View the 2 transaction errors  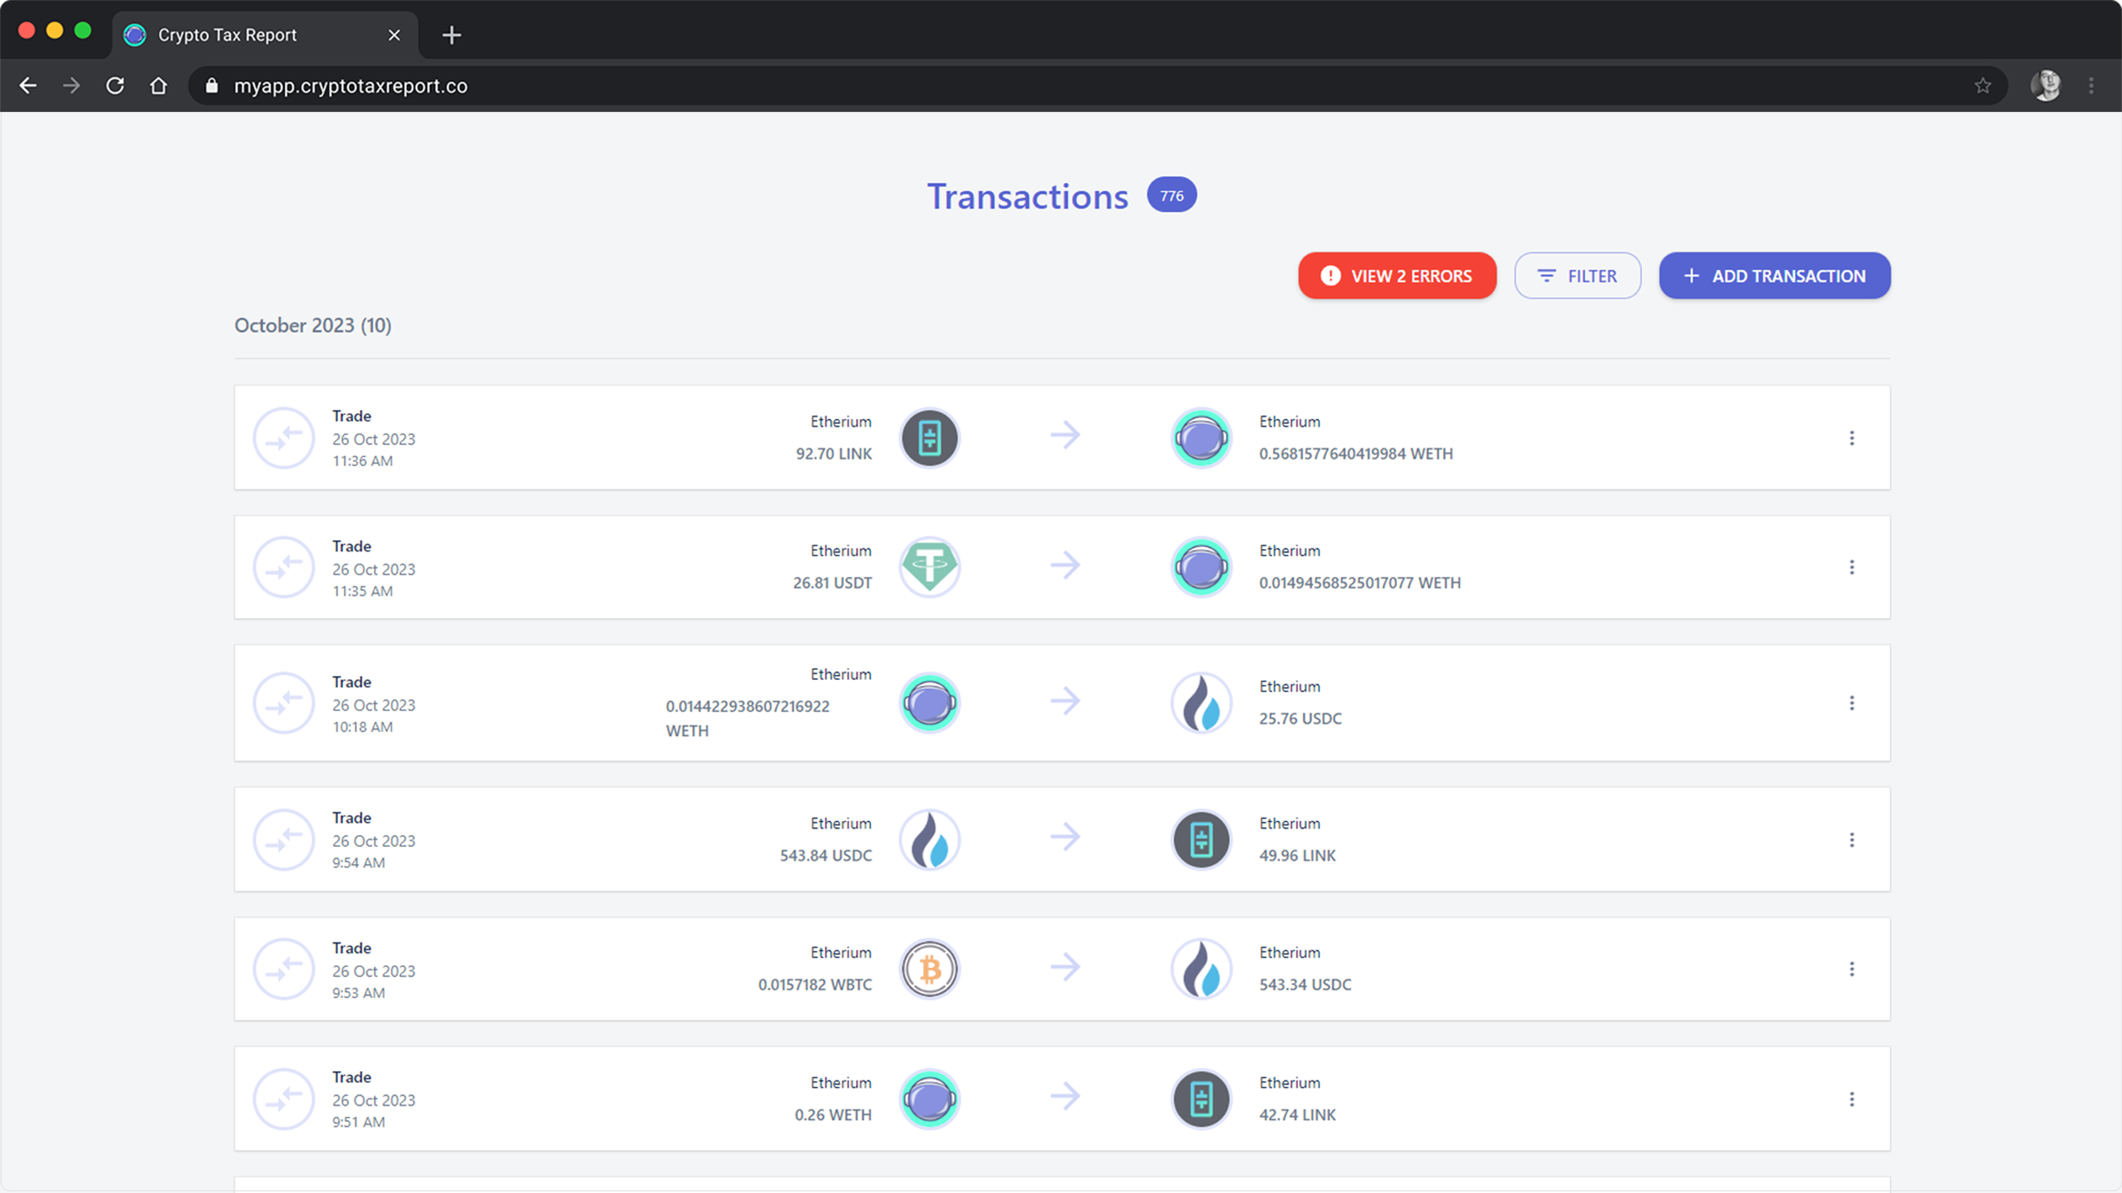point(1397,276)
